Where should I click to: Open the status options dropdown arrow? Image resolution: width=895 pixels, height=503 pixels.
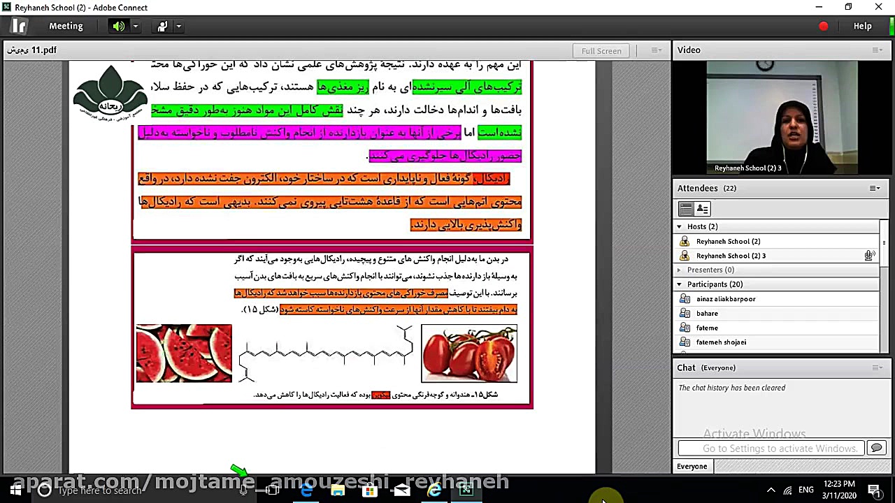click(179, 26)
